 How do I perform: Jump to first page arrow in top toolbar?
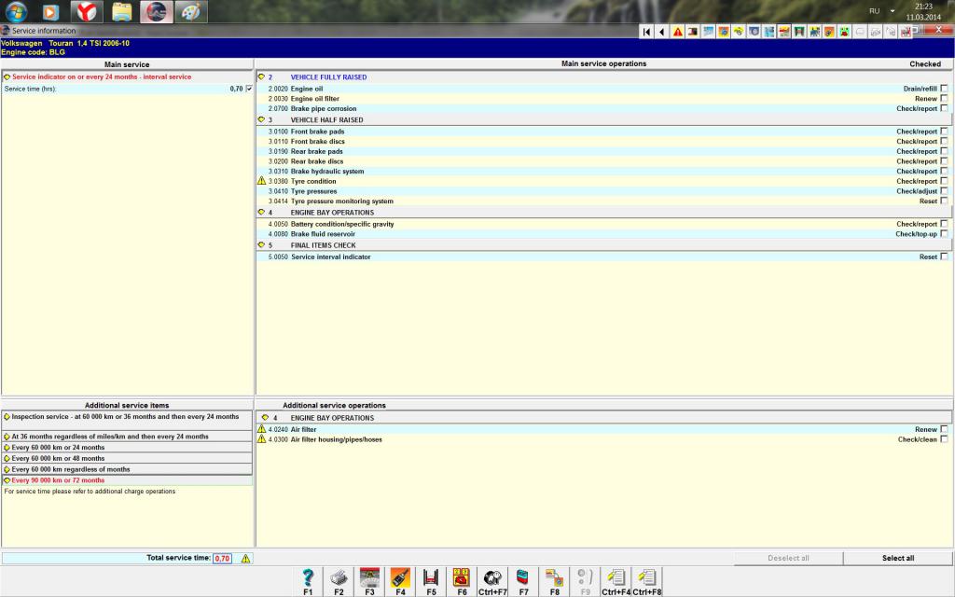click(647, 32)
